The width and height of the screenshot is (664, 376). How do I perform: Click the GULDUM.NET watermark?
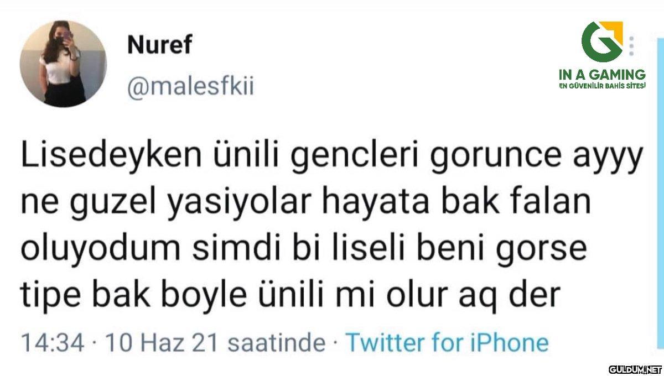(635, 369)
